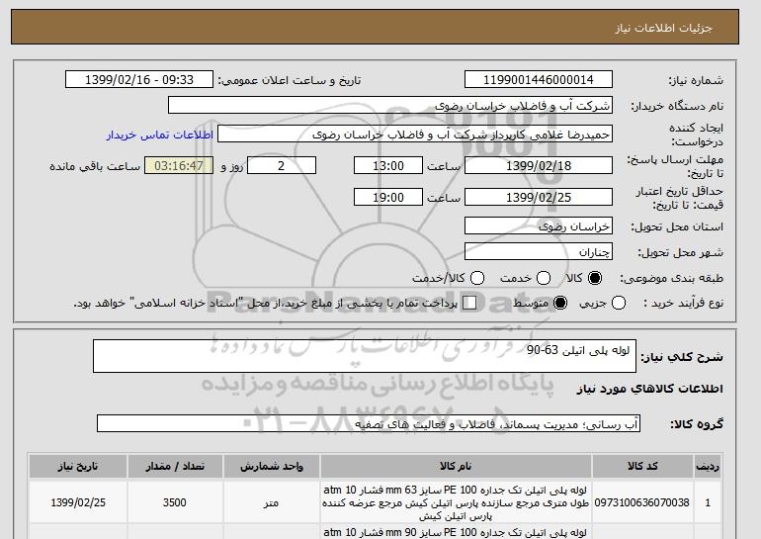Click the واحد شمارش column header
761x539 pixels.
[272, 467]
